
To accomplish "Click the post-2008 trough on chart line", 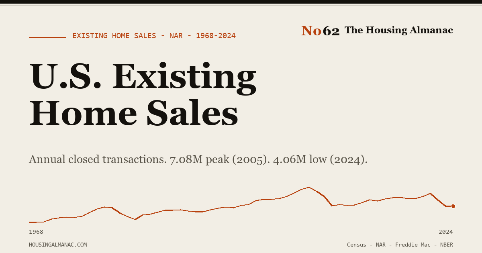I will click(332, 206).
